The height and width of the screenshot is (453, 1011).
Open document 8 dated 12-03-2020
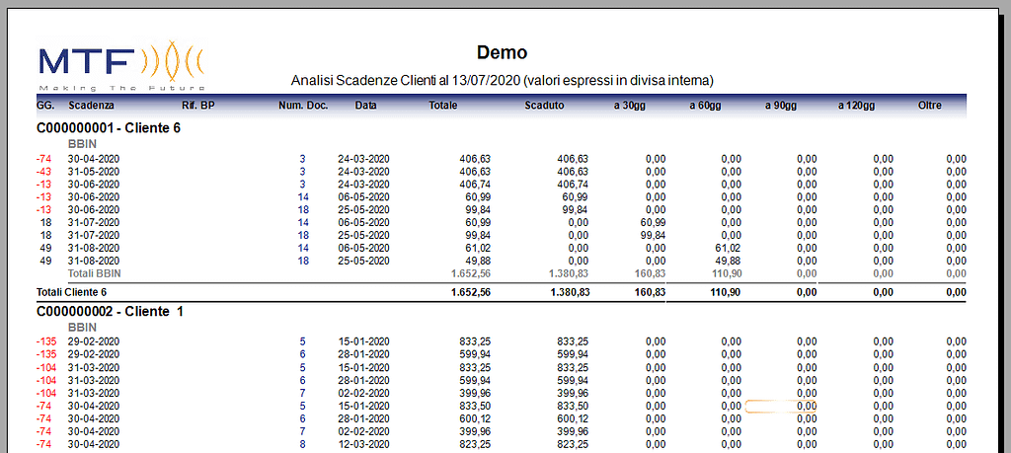(302, 445)
